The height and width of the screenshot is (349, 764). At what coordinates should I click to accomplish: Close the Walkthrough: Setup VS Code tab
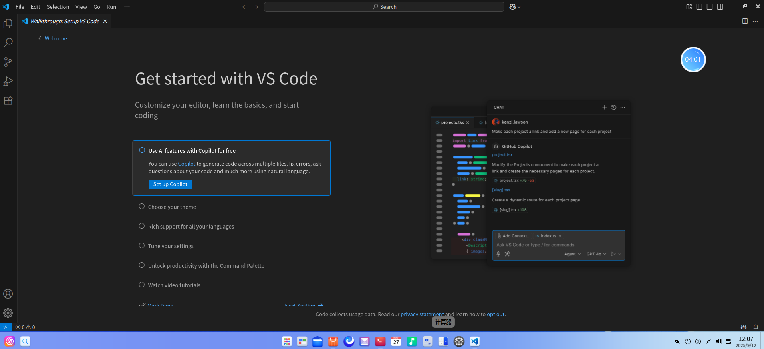click(105, 21)
